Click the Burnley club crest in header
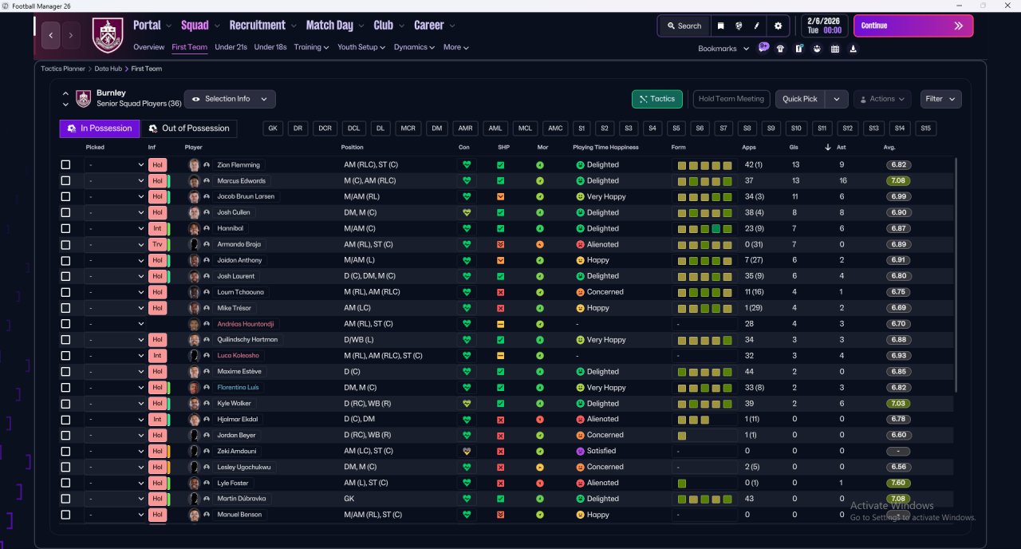The height and width of the screenshot is (549, 1021). (108, 35)
